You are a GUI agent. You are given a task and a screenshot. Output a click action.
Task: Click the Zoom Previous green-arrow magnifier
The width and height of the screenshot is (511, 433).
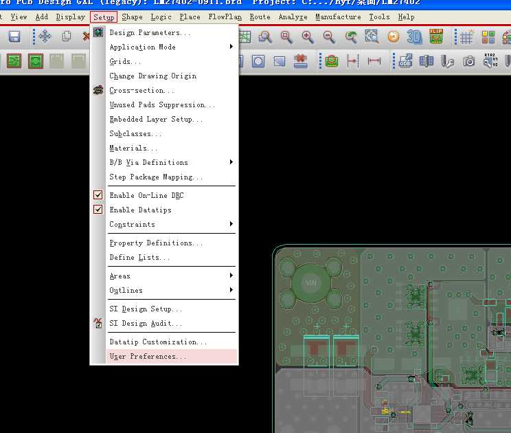pyautogui.click(x=350, y=37)
